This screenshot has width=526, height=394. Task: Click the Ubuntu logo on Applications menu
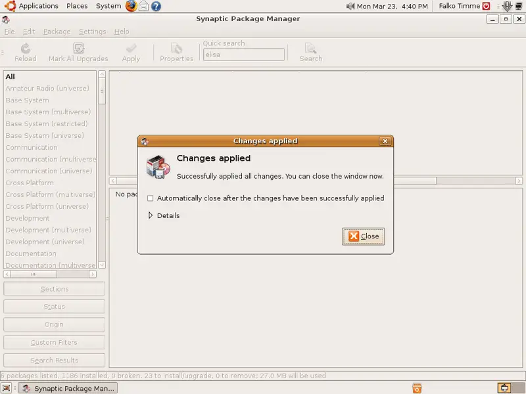click(10, 6)
